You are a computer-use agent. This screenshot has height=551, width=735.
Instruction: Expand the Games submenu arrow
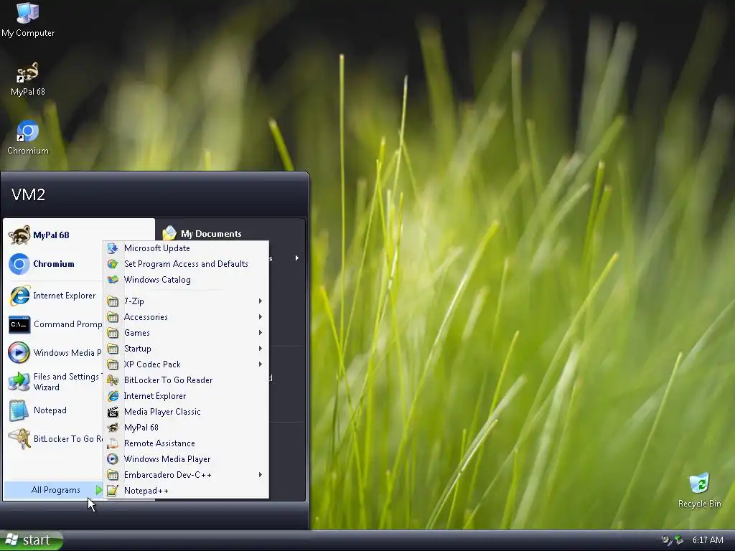pos(260,333)
